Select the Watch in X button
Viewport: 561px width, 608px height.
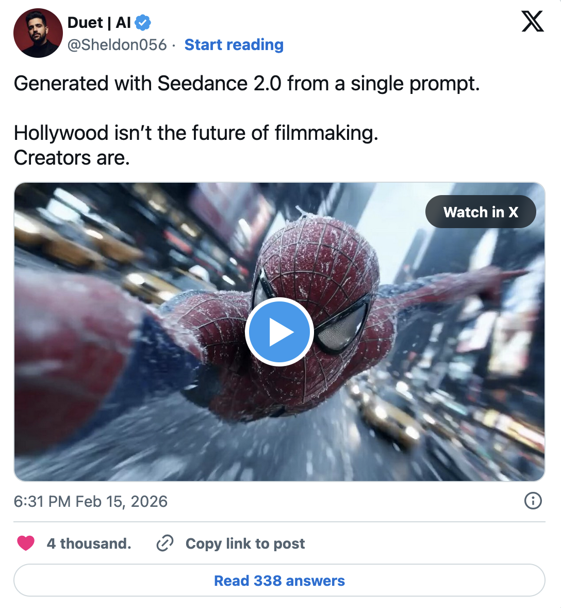pyautogui.click(x=481, y=212)
